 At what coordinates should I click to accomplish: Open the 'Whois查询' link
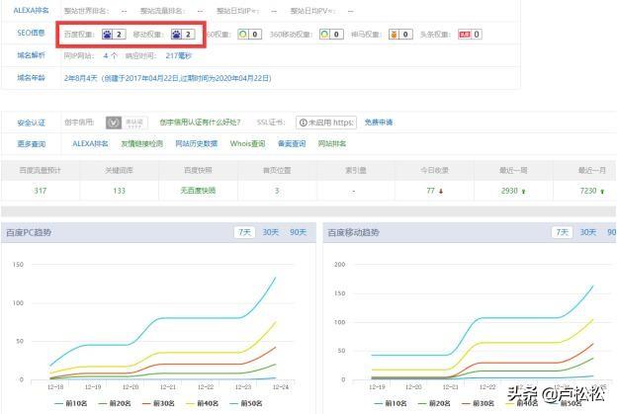pos(247,143)
